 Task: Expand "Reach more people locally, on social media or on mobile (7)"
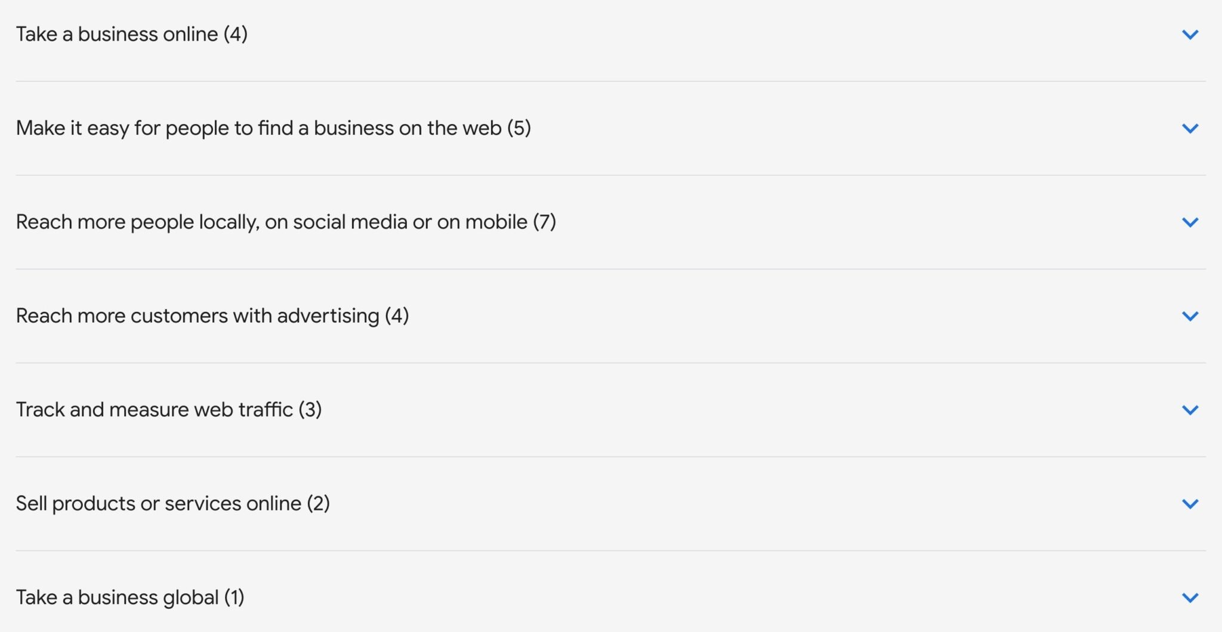(286, 221)
